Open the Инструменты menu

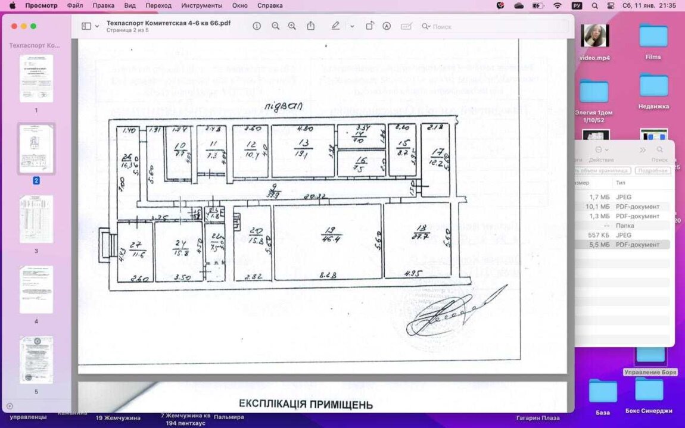201,5
